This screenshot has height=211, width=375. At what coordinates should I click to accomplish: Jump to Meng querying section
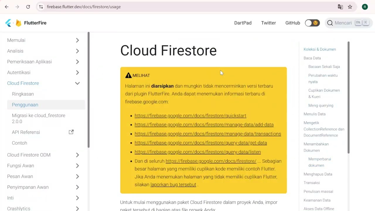click(321, 105)
